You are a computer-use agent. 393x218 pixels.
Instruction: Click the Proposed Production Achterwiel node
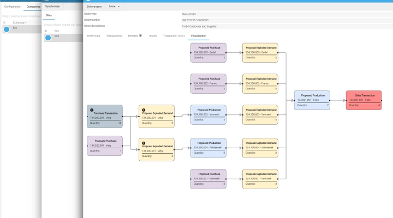[x=208, y=148]
